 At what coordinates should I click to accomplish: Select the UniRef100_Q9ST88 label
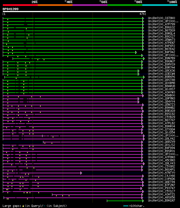161,80
